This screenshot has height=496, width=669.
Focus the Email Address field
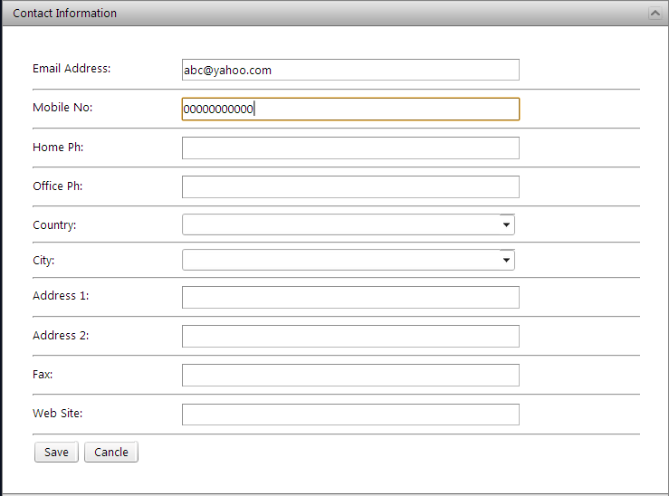[350, 70]
